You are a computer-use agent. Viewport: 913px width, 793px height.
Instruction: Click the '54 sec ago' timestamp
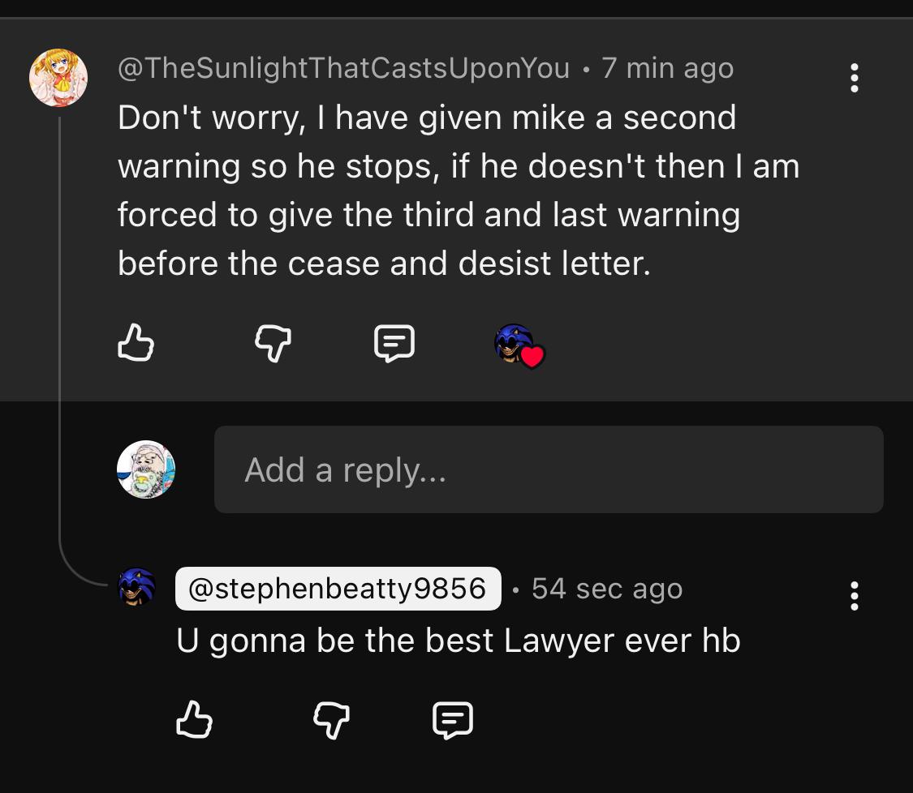[607, 589]
